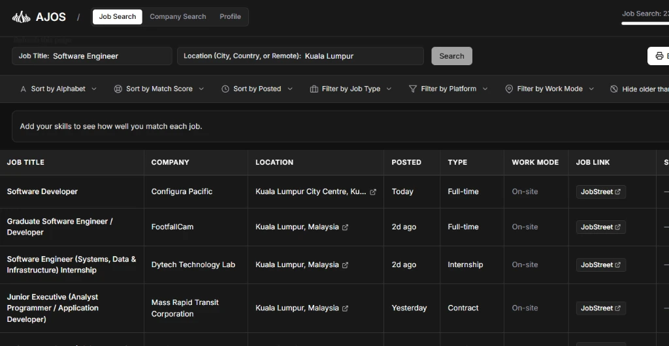Click the alphabet sort icon
The width and height of the screenshot is (669, 346).
click(x=23, y=89)
